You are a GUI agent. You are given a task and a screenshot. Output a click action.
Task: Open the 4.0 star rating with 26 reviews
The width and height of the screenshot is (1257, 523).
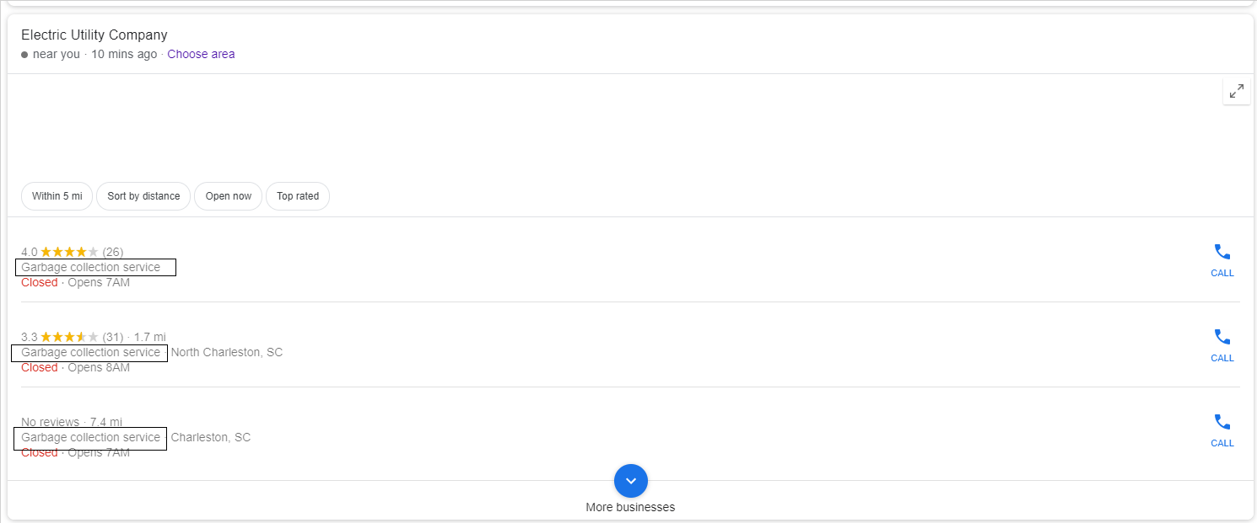tap(72, 252)
